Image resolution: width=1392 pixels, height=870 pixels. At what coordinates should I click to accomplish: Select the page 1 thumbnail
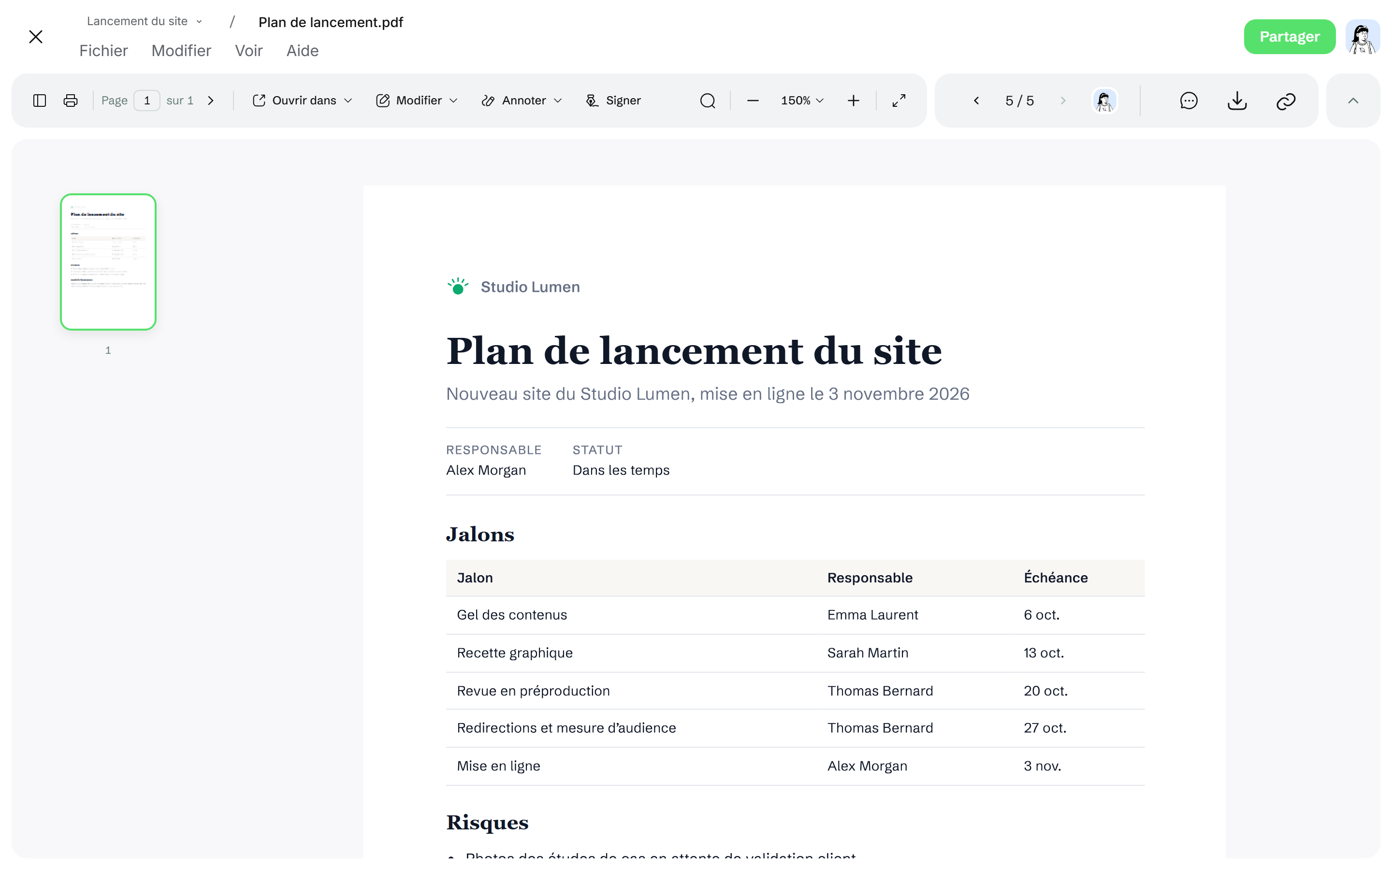click(108, 262)
